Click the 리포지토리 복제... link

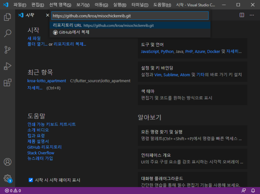click(x=70, y=44)
